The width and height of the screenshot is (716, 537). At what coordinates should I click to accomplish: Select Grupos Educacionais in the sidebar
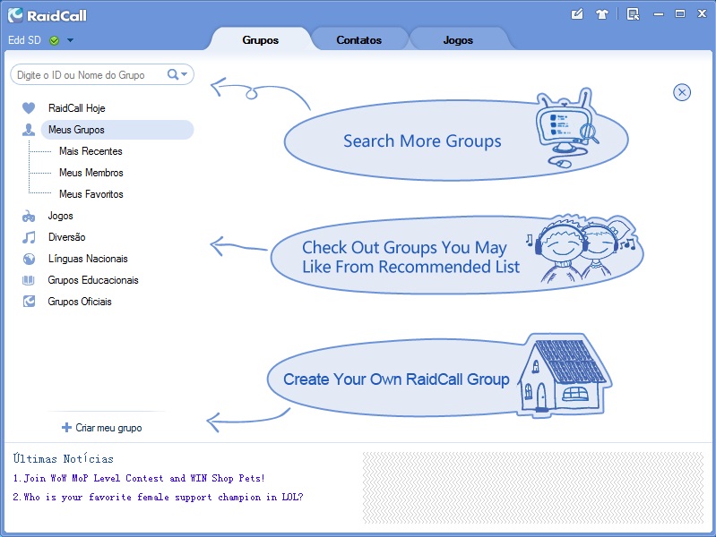tap(92, 280)
